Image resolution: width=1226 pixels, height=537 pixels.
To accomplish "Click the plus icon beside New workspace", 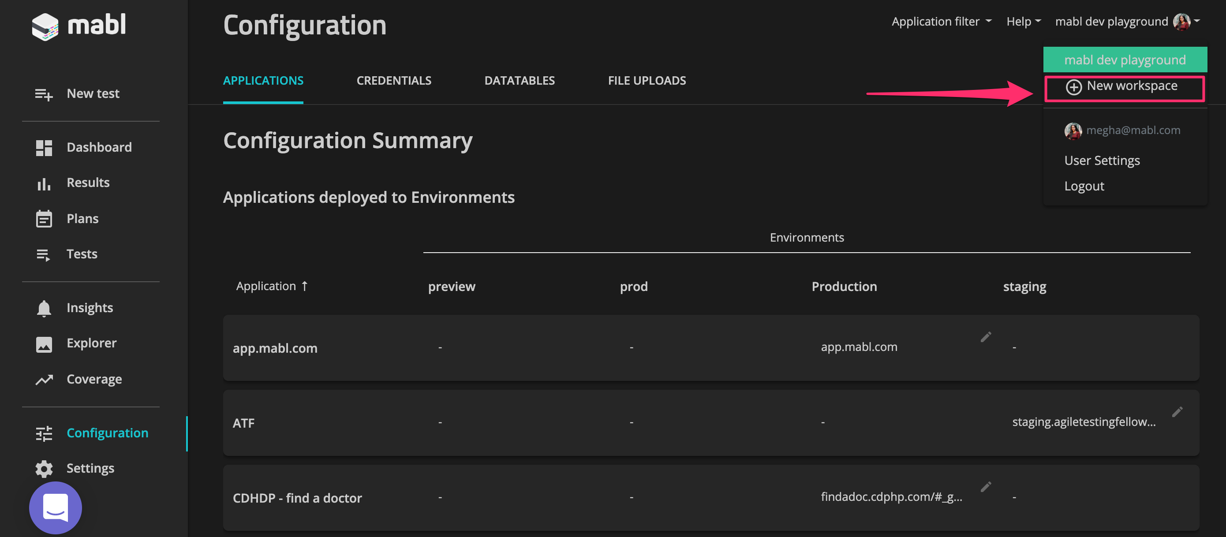I will coord(1073,88).
